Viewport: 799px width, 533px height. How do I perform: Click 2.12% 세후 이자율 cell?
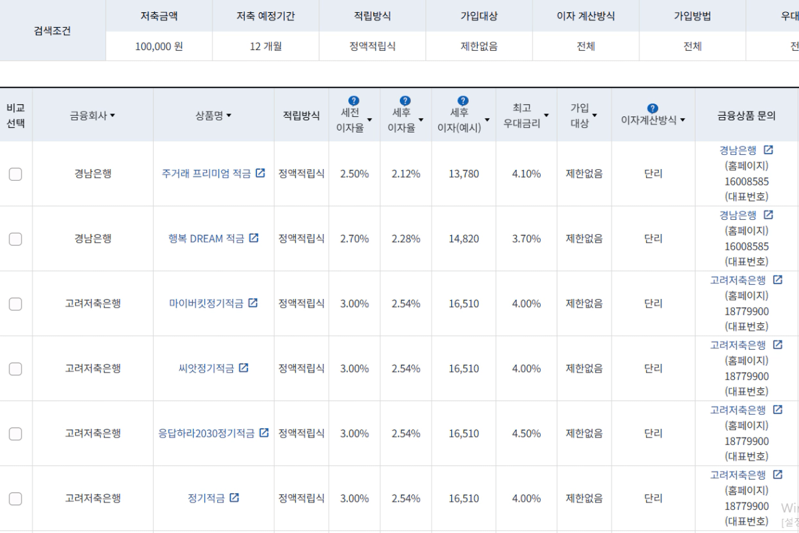[x=406, y=174]
